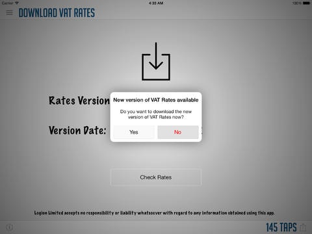
Task: Tap the Version Date label
Action: (x=77, y=131)
